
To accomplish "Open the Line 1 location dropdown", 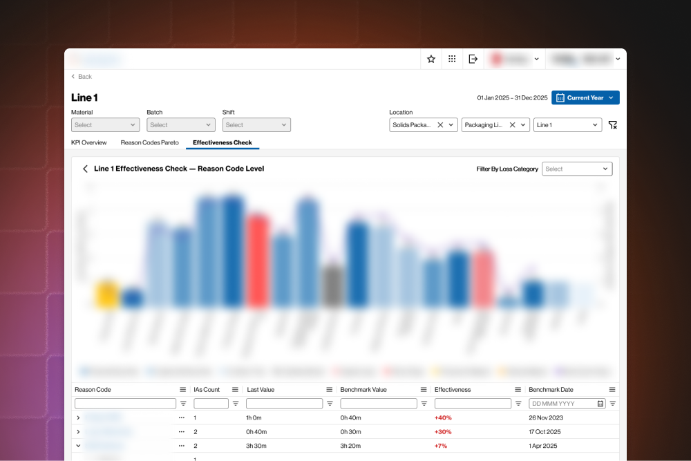I will [567, 125].
